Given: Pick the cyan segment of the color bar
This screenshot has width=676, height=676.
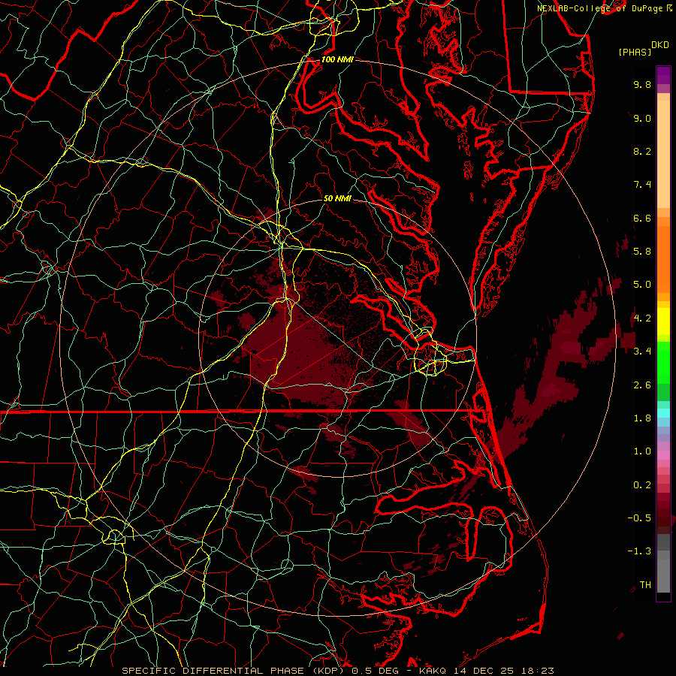Looking at the screenshot, I should point(663,413).
